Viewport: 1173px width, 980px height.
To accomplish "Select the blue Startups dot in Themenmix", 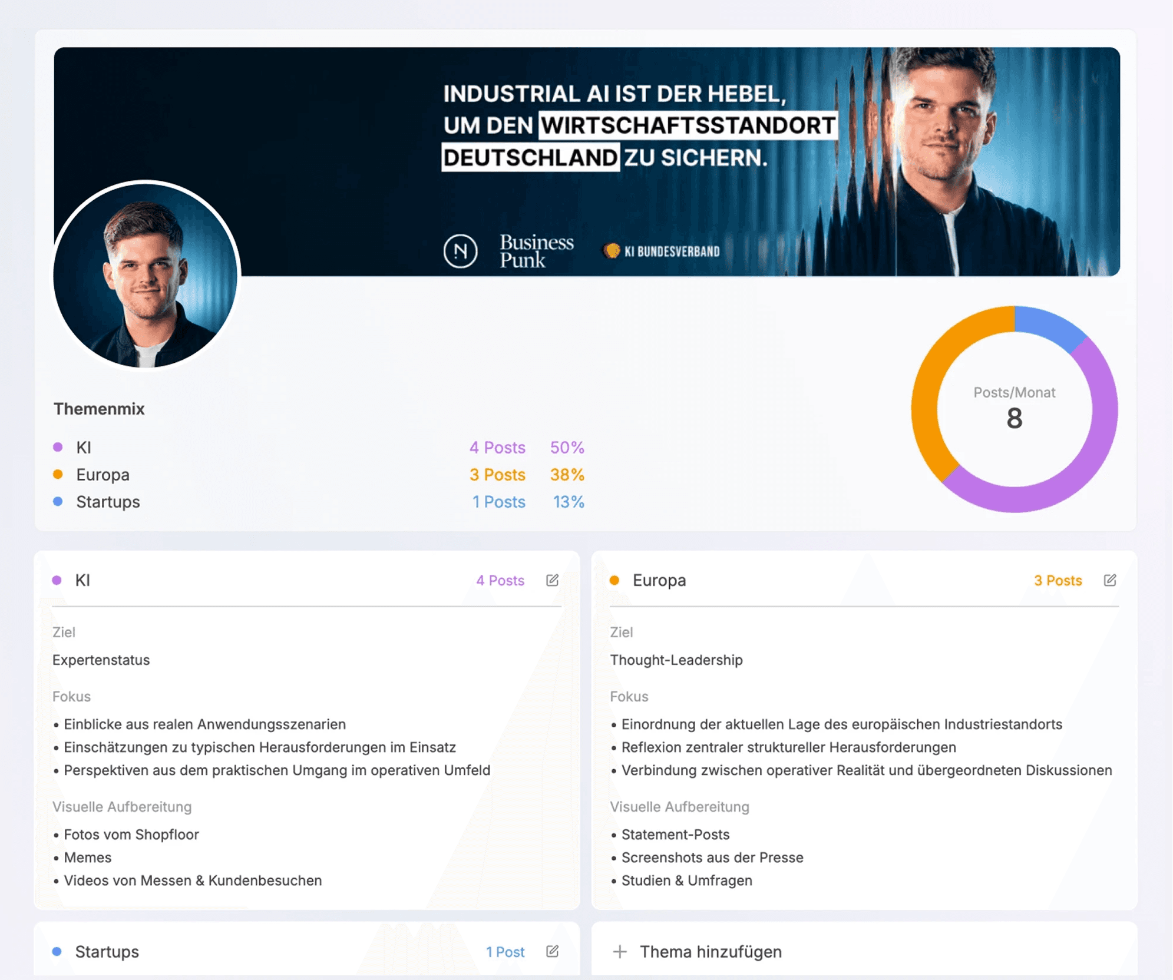I will tap(58, 501).
